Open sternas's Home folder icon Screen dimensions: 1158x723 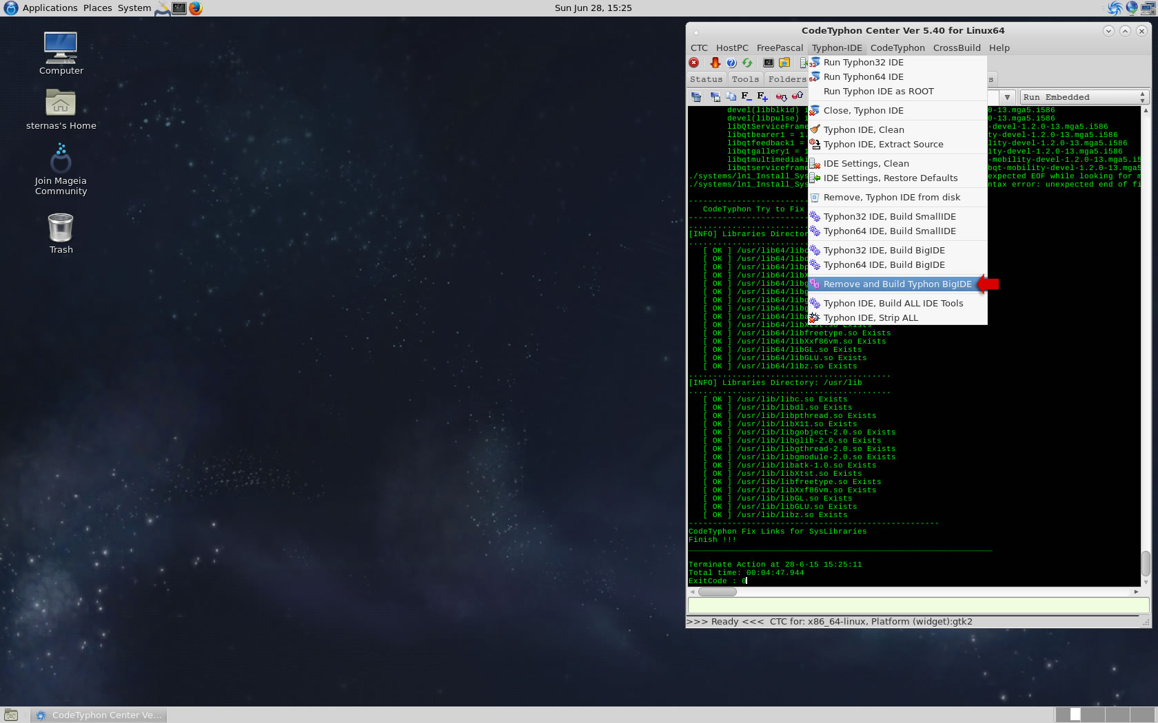pyautogui.click(x=61, y=109)
